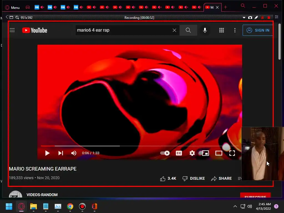
Task: Take a screenshot with camera icon
Action: [x=250, y=17]
